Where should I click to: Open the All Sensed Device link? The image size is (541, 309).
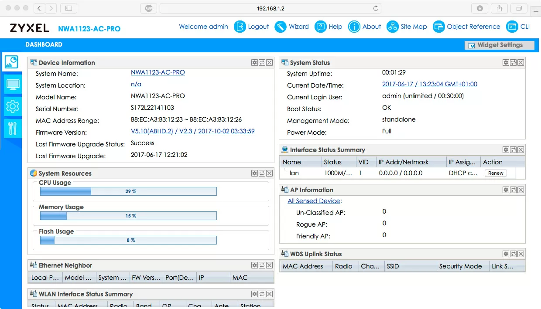click(314, 201)
